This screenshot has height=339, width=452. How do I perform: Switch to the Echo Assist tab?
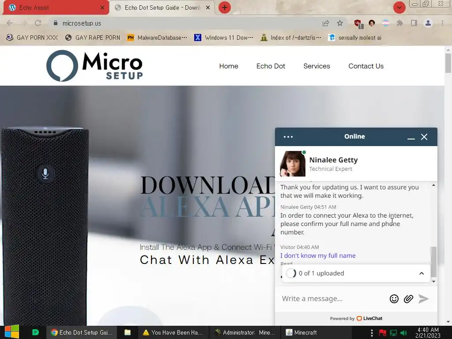pyautogui.click(x=56, y=8)
